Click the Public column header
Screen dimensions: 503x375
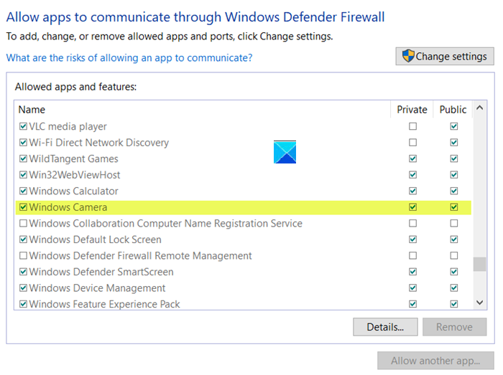(x=453, y=110)
